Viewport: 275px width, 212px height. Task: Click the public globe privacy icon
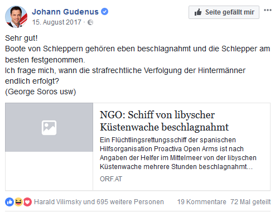pyautogui.click(x=90, y=22)
